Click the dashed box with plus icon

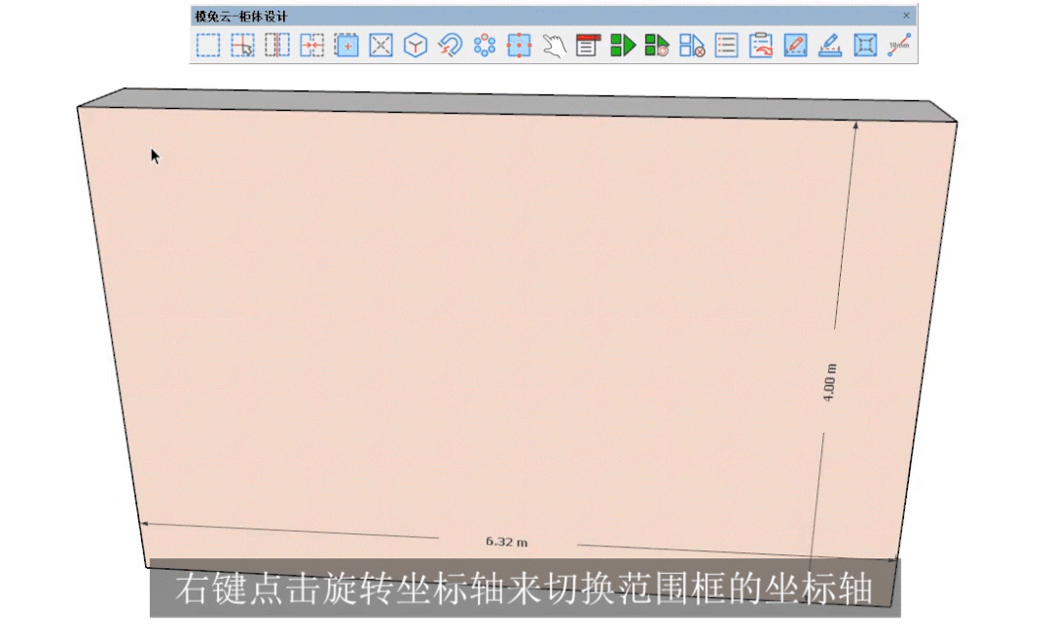click(346, 46)
